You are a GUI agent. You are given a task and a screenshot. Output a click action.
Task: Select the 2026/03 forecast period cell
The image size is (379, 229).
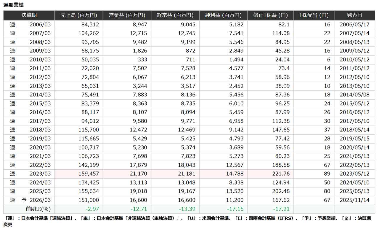(x=40, y=200)
